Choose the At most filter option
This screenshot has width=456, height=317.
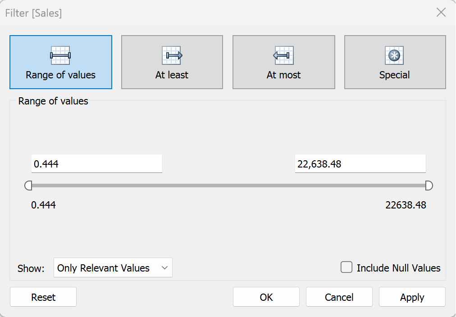pos(283,62)
